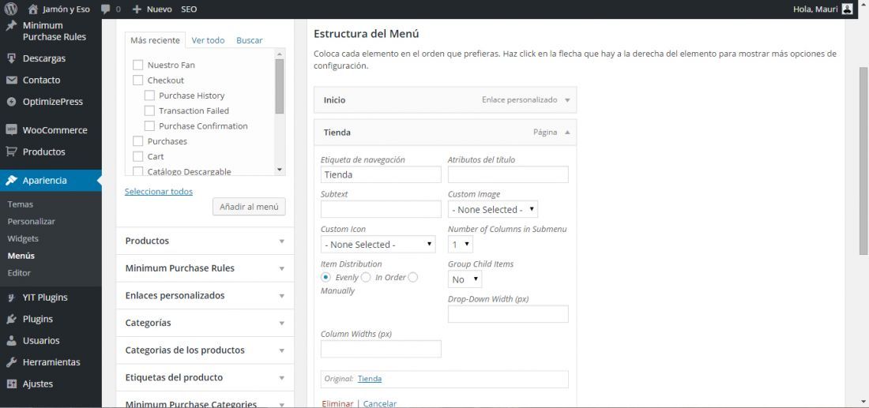Check the Nuestro Fan page checkbox
Viewport: 869px width, 408px height.
138,65
